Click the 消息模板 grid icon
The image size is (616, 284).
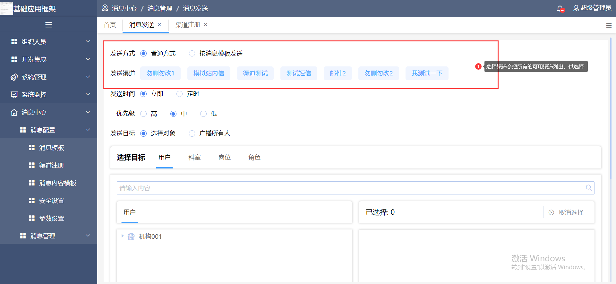pos(32,148)
